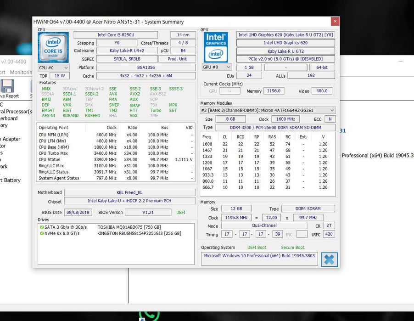Click the 14 nm process field
The width and height of the screenshot is (414, 321).
183,35
